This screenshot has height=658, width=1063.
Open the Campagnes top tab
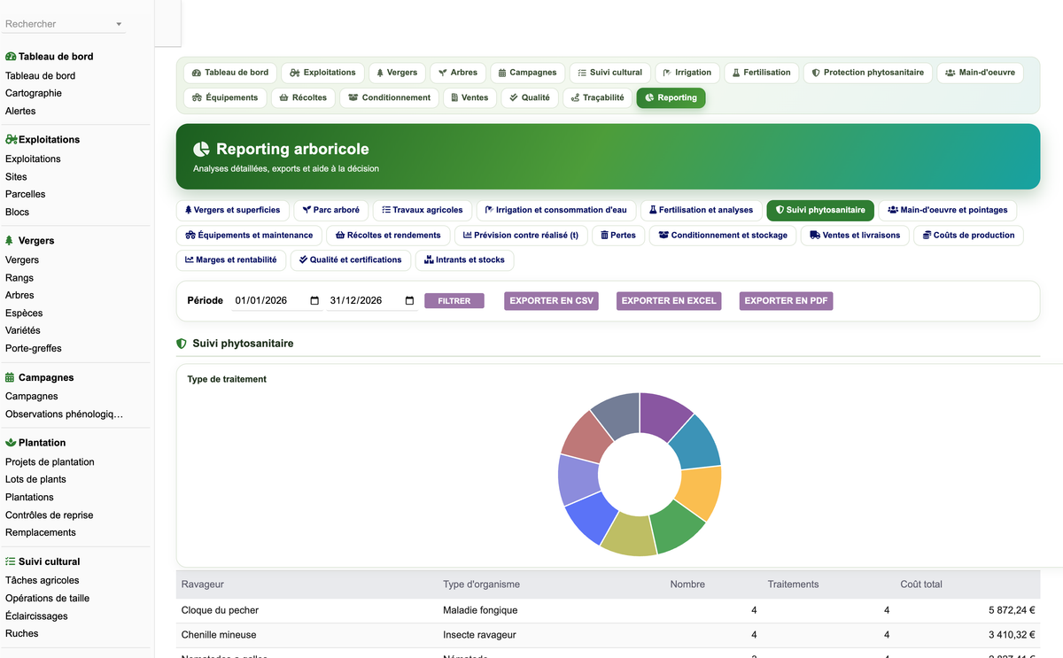527,73
